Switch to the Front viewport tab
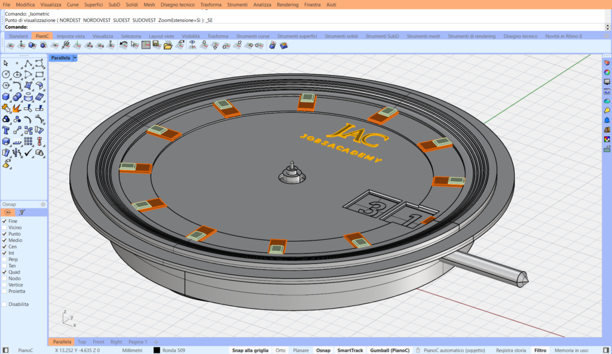 pos(99,342)
